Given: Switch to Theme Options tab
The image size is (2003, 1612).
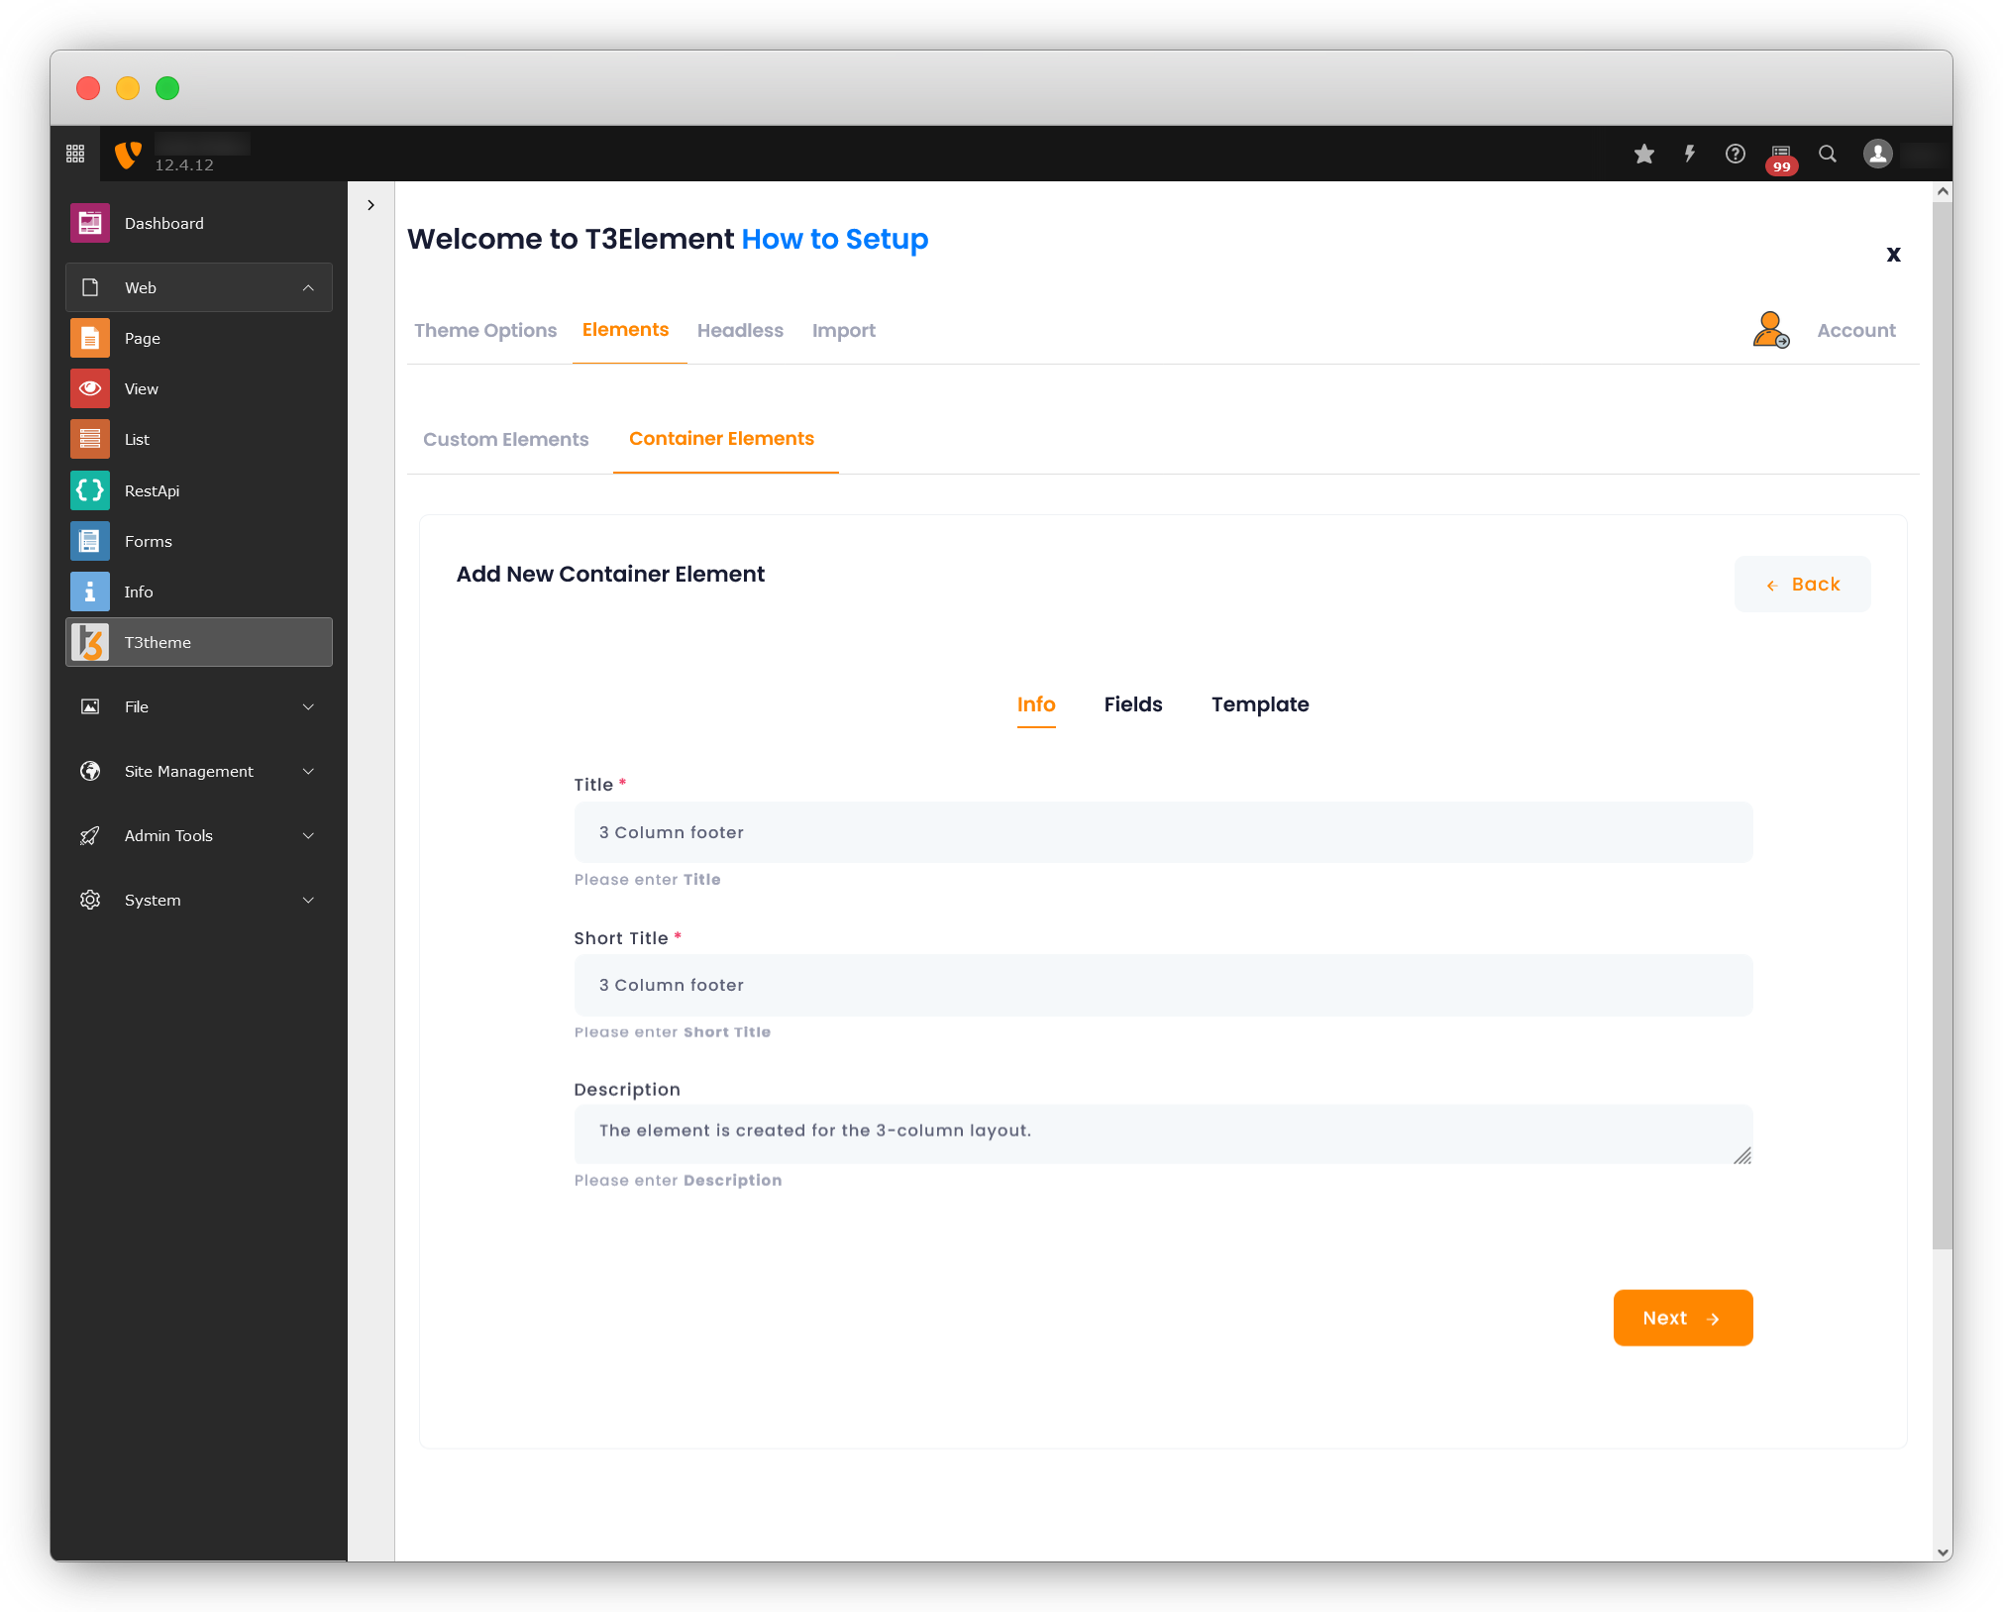Looking at the screenshot, I should click(485, 330).
